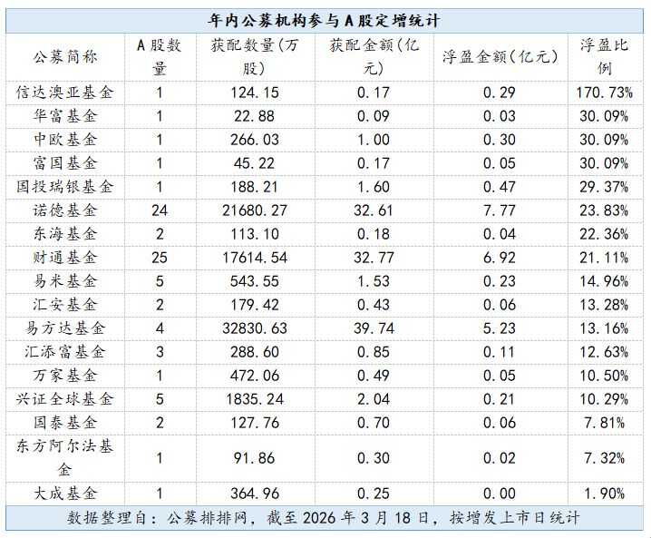Select the 汇添富基金 row name

(x=64, y=353)
